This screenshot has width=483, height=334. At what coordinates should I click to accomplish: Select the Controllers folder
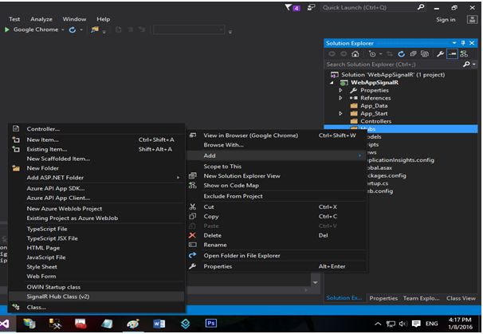tap(376, 121)
